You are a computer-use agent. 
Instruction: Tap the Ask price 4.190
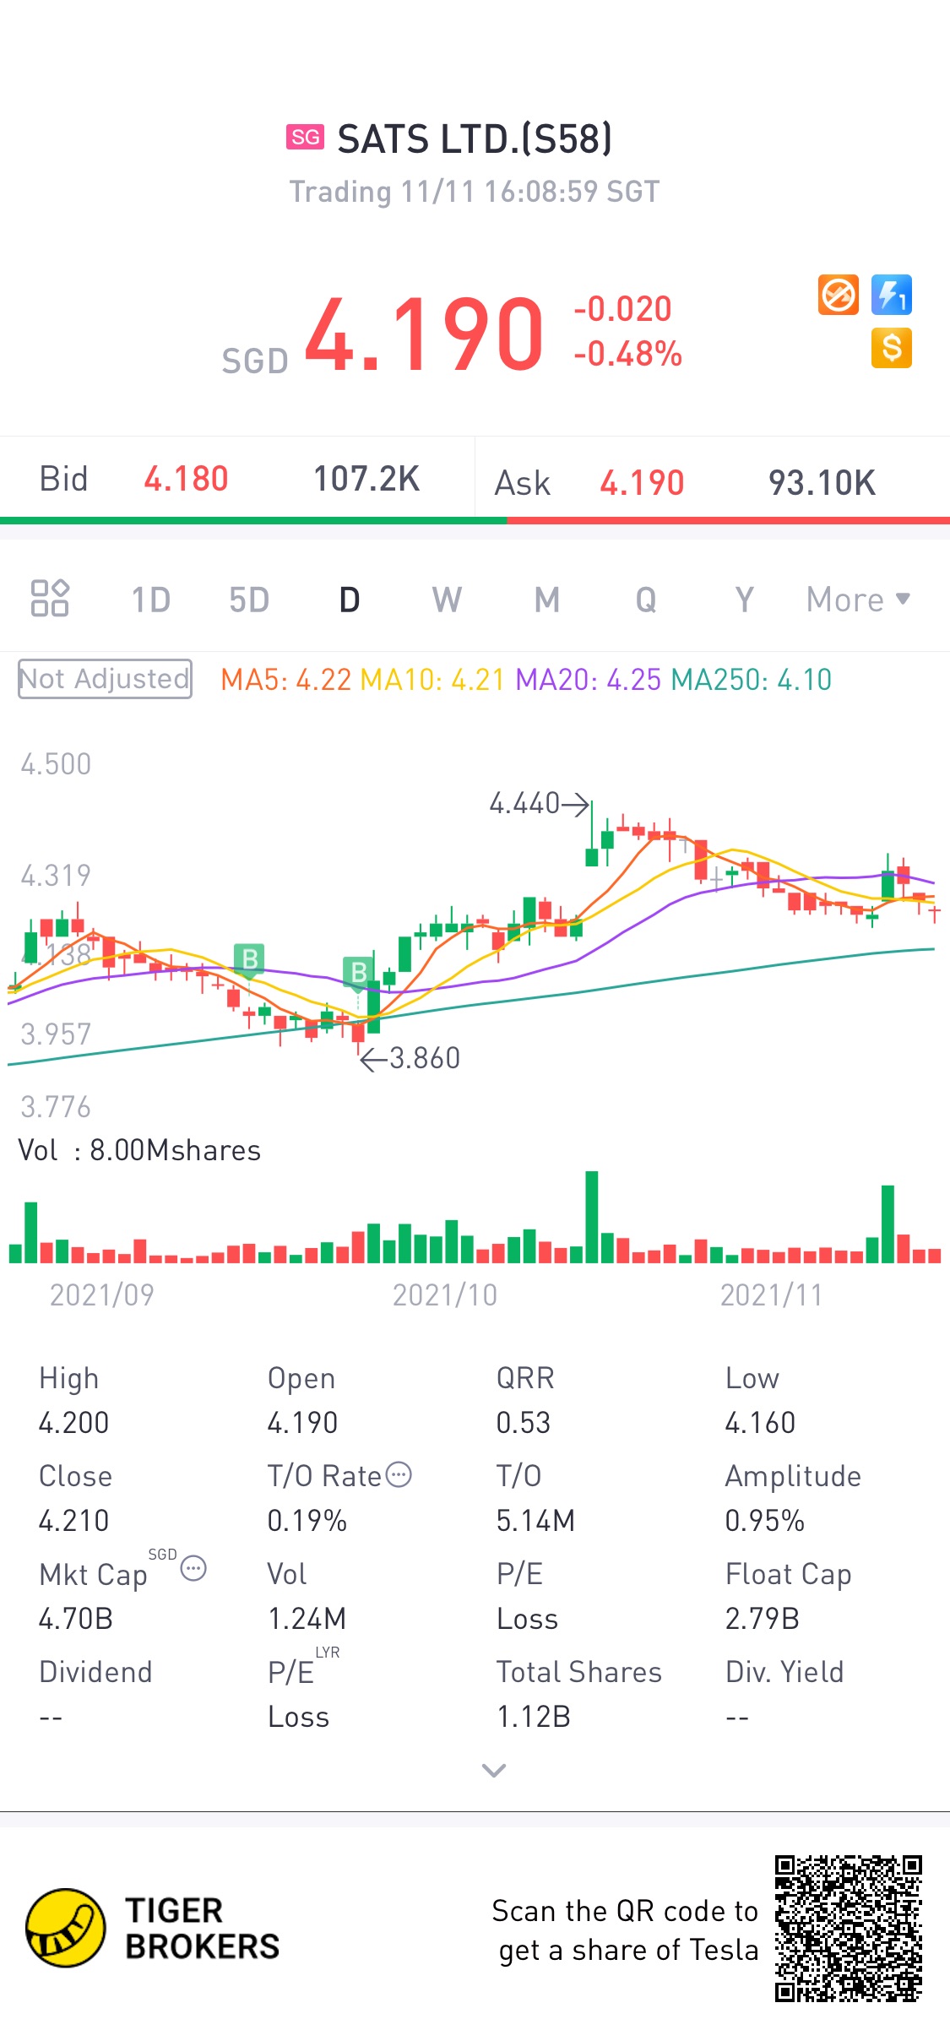coord(642,483)
